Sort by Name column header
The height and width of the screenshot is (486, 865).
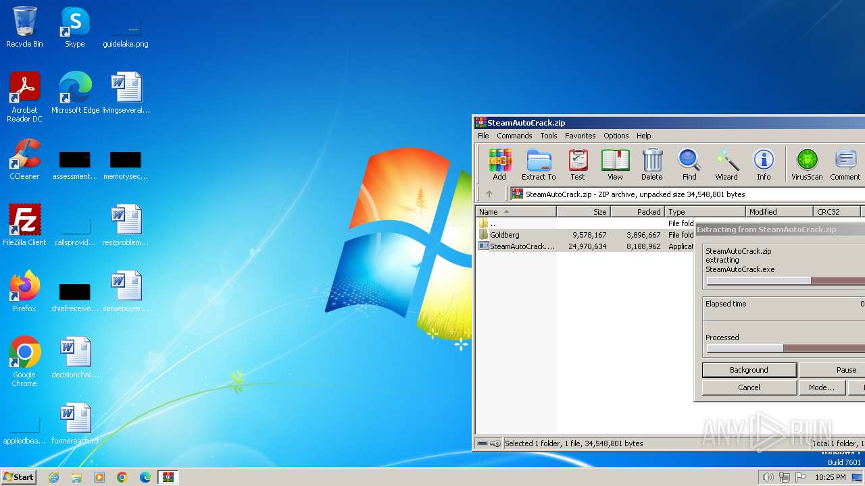click(516, 212)
